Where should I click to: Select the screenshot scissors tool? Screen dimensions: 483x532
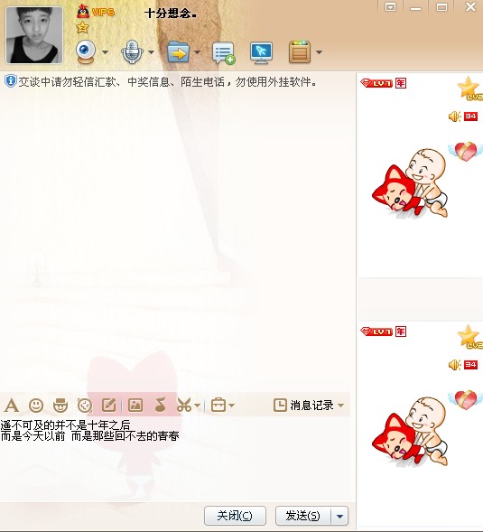click(184, 406)
